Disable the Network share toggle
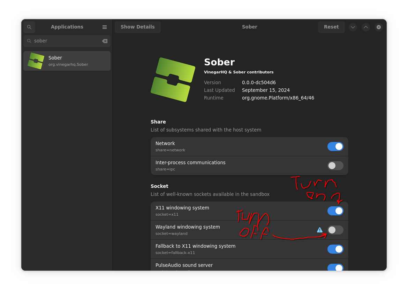Image resolution: width=408 pixels, height=294 pixels. (x=335, y=146)
